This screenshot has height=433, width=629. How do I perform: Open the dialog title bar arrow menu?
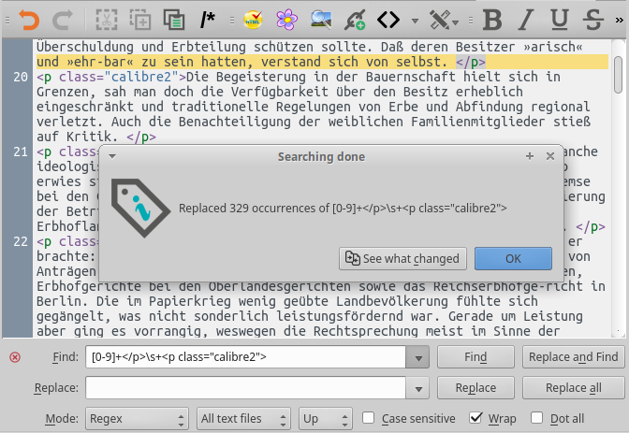pos(112,156)
